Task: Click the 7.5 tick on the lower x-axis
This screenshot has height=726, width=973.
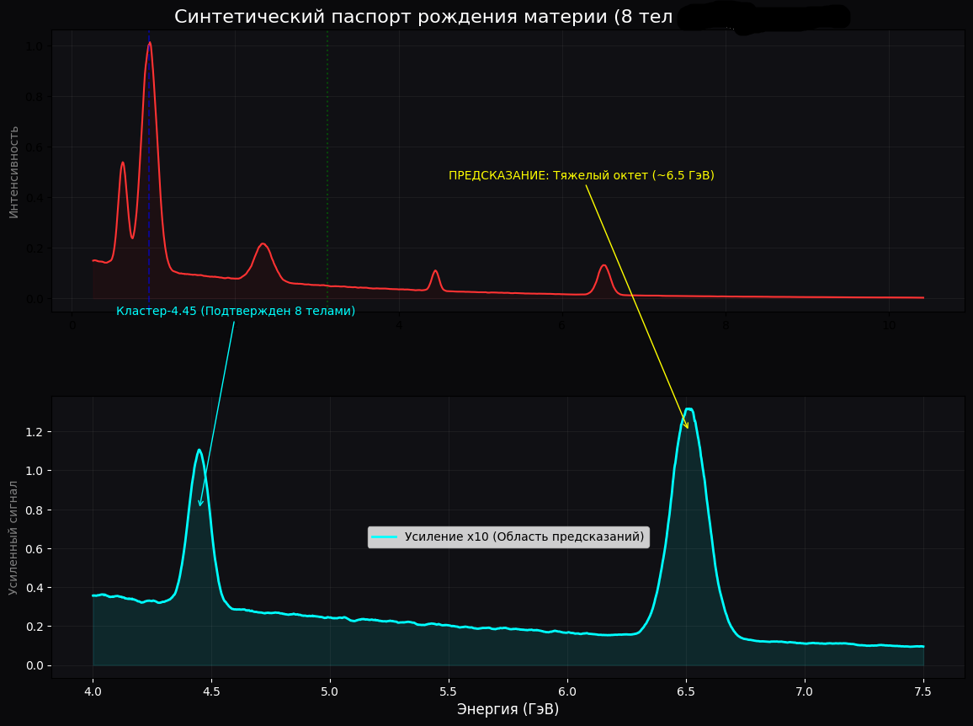Action: point(923,691)
